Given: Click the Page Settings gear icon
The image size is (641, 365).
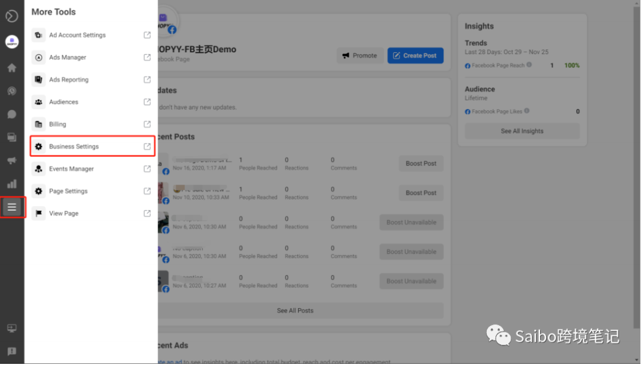Looking at the screenshot, I should [39, 191].
